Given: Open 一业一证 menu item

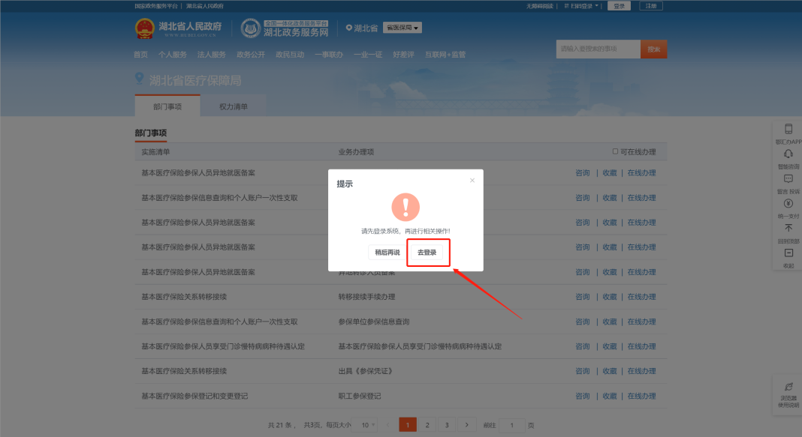Looking at the screenshot, I should [x=368, y=55].
